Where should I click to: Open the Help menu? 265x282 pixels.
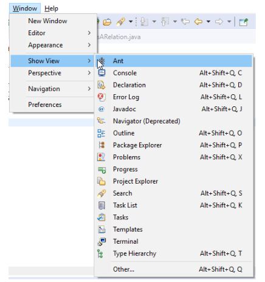[x=51, y=9]
